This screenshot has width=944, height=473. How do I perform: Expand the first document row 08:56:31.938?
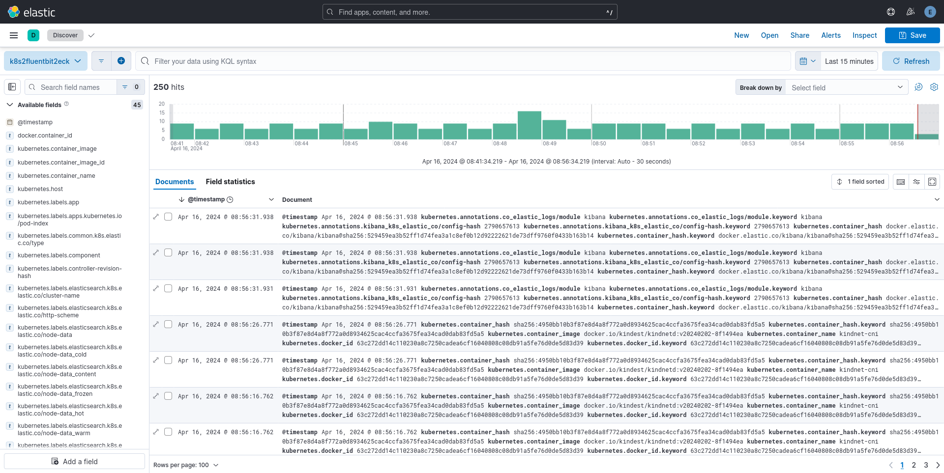(156, 217)
